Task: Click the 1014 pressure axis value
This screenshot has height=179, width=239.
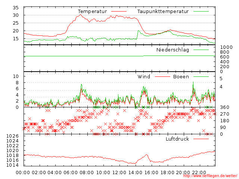Action: [x=12, y=165]
